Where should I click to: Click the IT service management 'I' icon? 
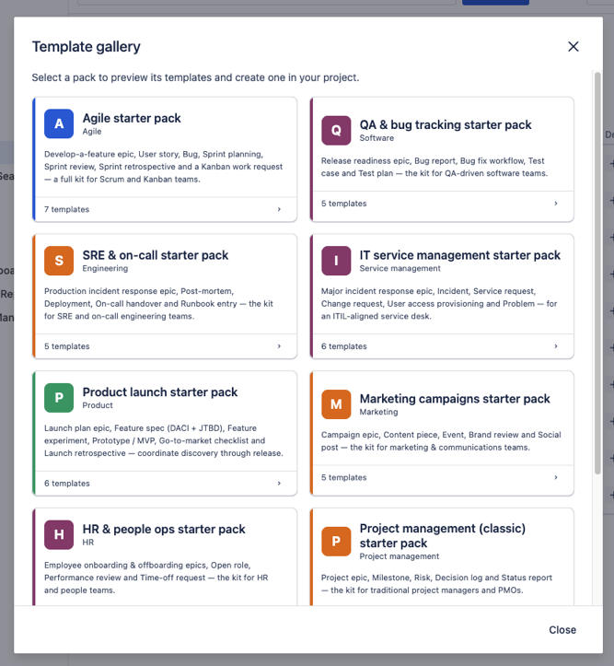(336, 261)
